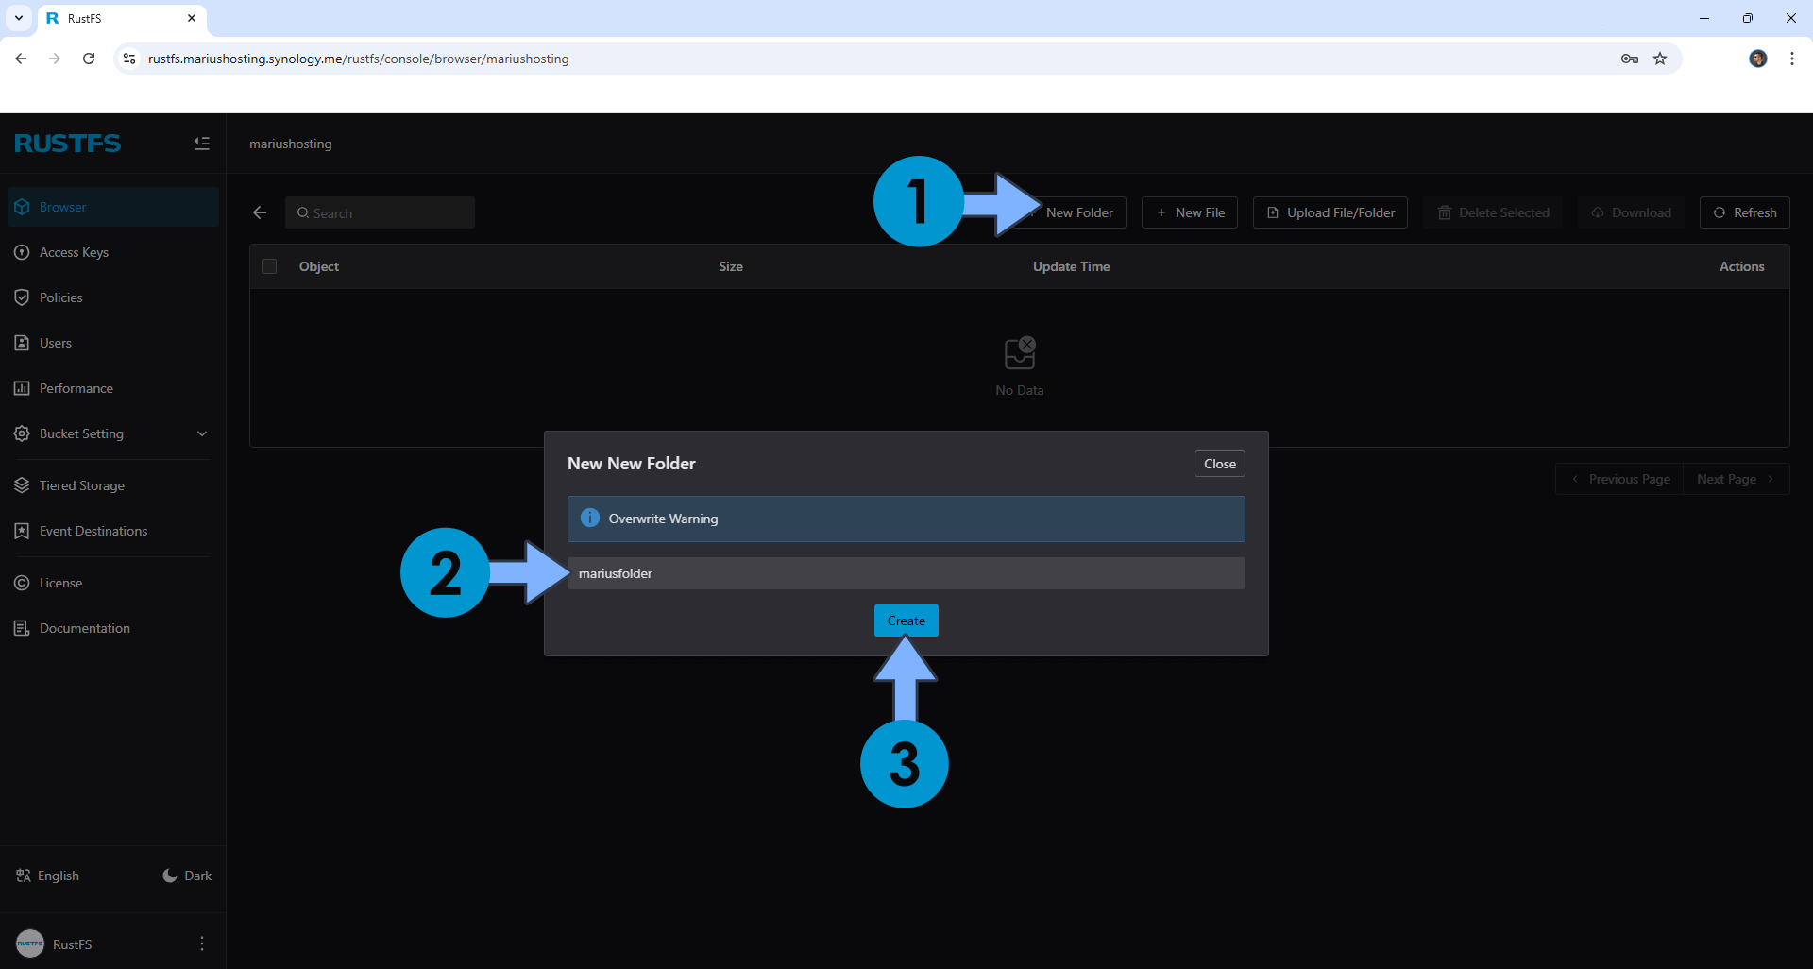This screenshot has height=969, width=1813.
Task: Click the RustFS user avatar
Action: click(30, 943)
